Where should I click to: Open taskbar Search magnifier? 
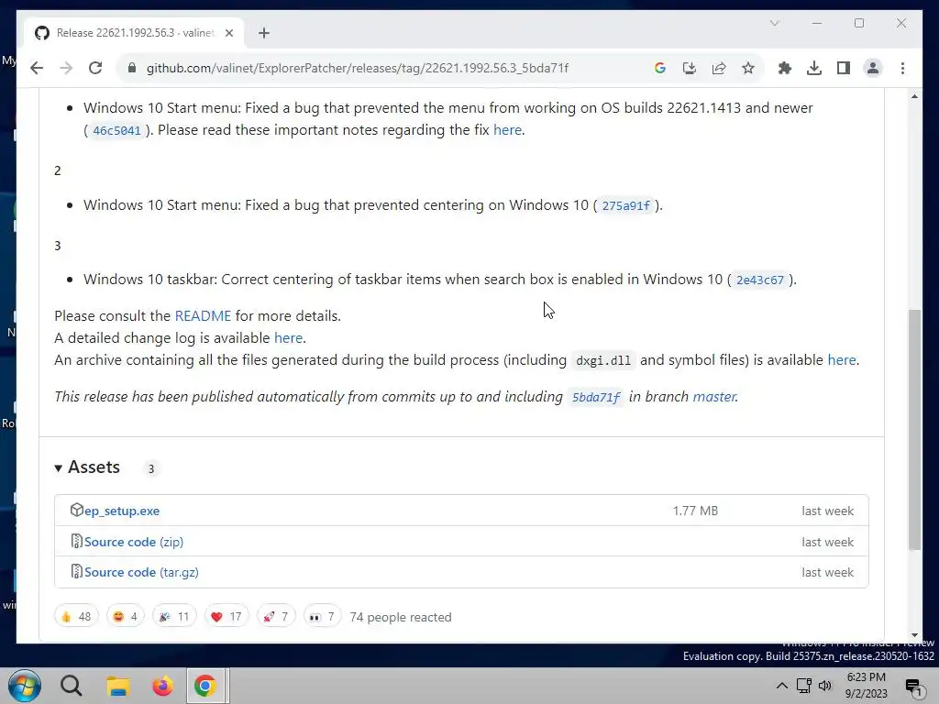tap(72, 686)
